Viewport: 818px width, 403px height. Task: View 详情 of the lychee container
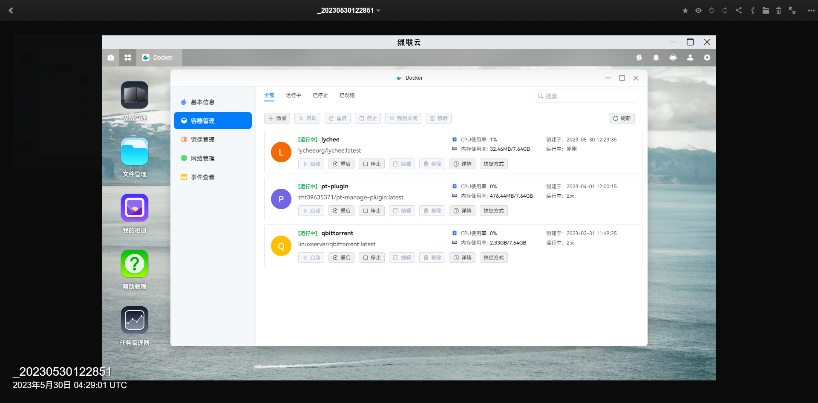click(x=462, y=164)
